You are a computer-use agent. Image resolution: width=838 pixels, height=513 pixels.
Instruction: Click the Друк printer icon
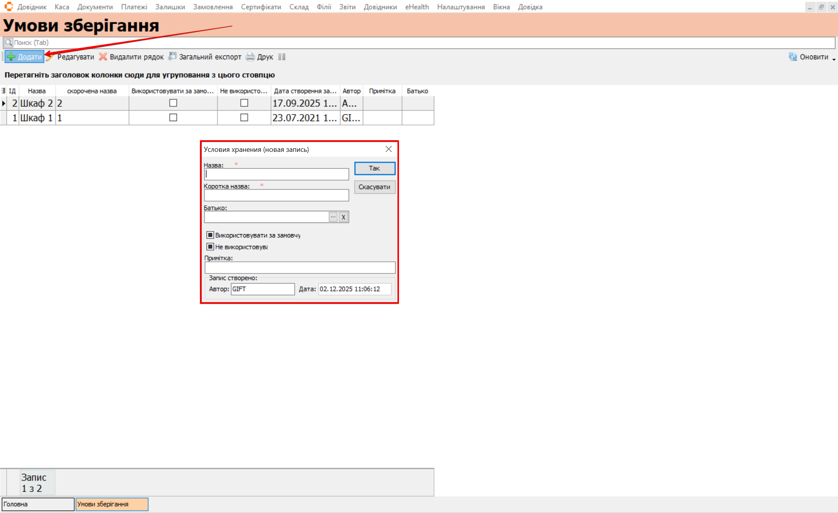[250, 57]
